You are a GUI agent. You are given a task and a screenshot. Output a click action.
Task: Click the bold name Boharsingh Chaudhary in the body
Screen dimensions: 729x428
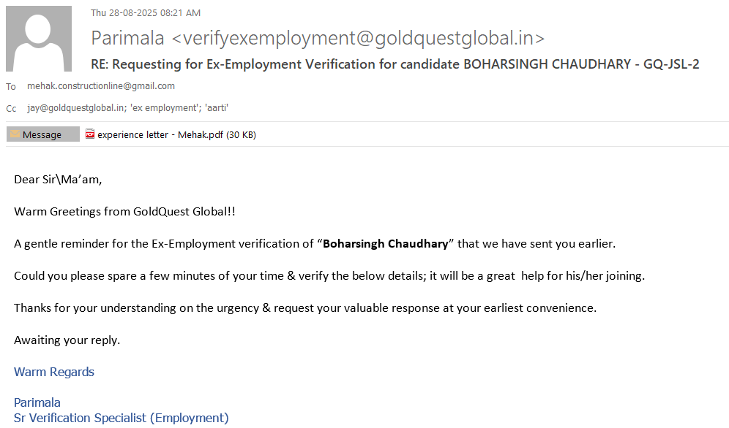click(x=385, y=243)
